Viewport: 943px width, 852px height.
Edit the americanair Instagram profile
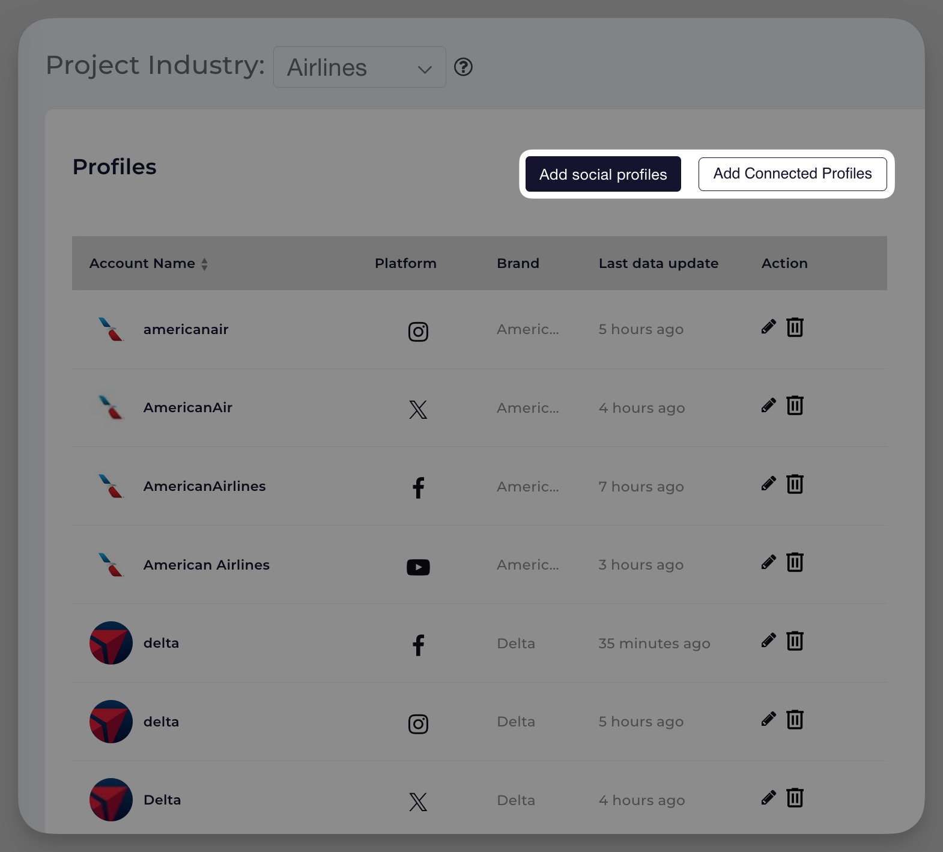click(768, 327)
